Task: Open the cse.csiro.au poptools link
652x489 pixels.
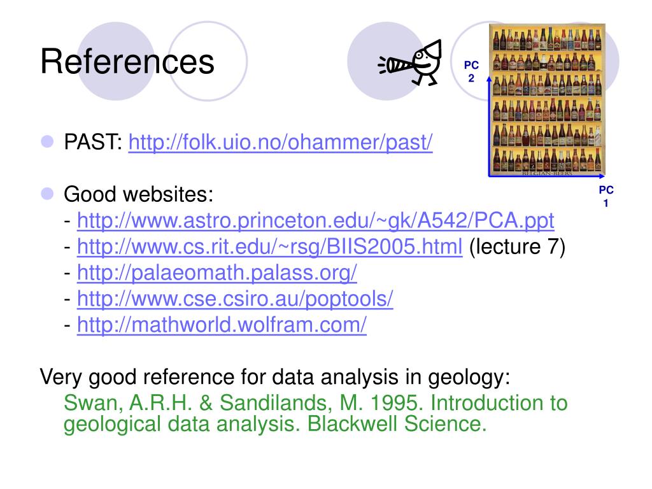Action: tap(235, 299)
